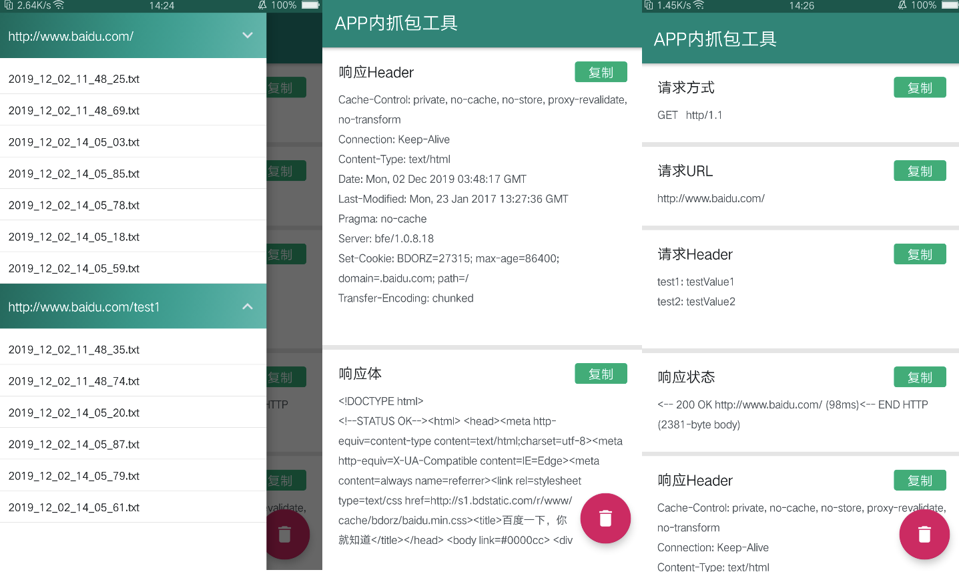Tap the trash icon on the right detail panel
Viewport: 959px width, 572px height.
tap(924, 534)
